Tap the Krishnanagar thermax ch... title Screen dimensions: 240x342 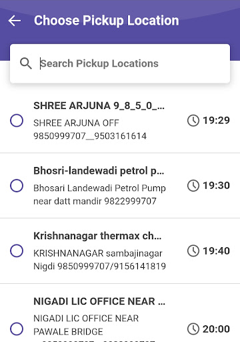pyautogui.click(x=97, y=236)
